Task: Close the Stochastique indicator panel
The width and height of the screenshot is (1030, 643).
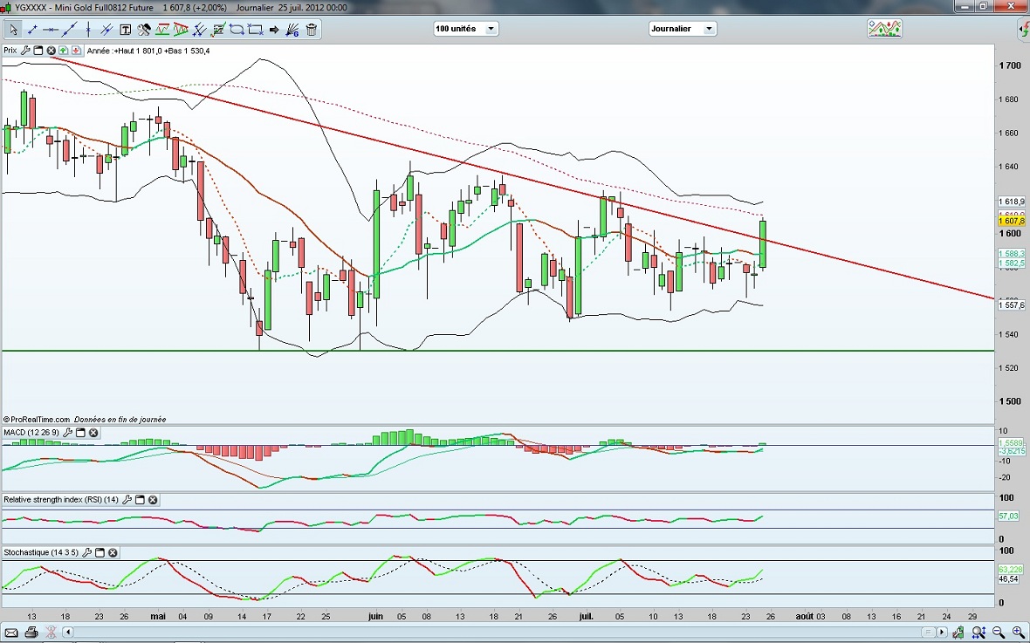Action: tap(113, 552)
